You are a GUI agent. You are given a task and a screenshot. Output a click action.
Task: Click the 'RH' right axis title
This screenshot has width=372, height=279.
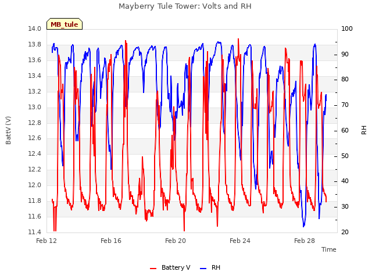tap(364, 130)
